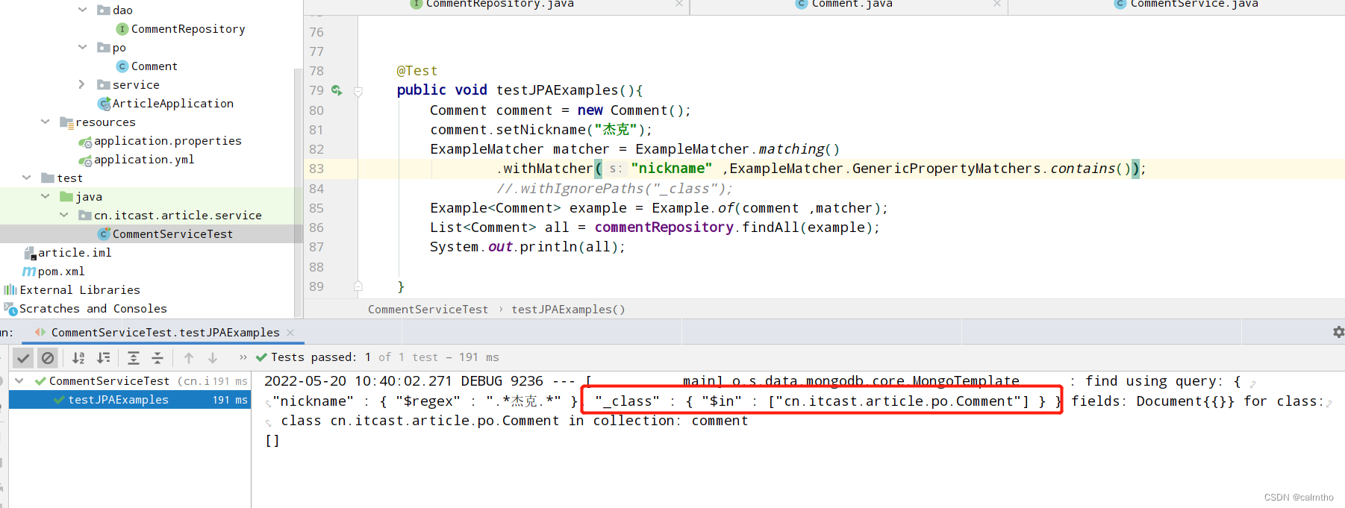Click "nickname" string literal on line 83
The image size is (1345, 508).
pyautogui.click(x=671, y=169)
